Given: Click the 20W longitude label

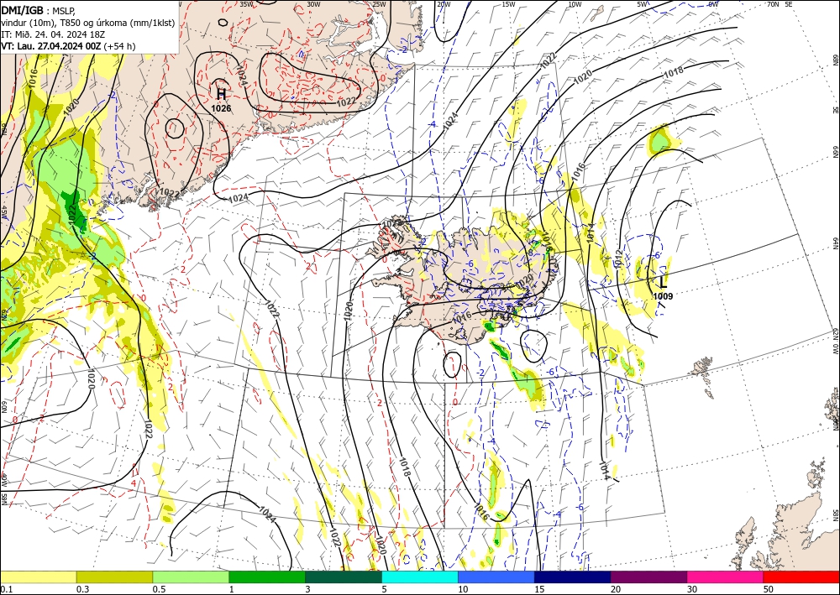Looking at the screenshot, I should click(x=444, y=4).
